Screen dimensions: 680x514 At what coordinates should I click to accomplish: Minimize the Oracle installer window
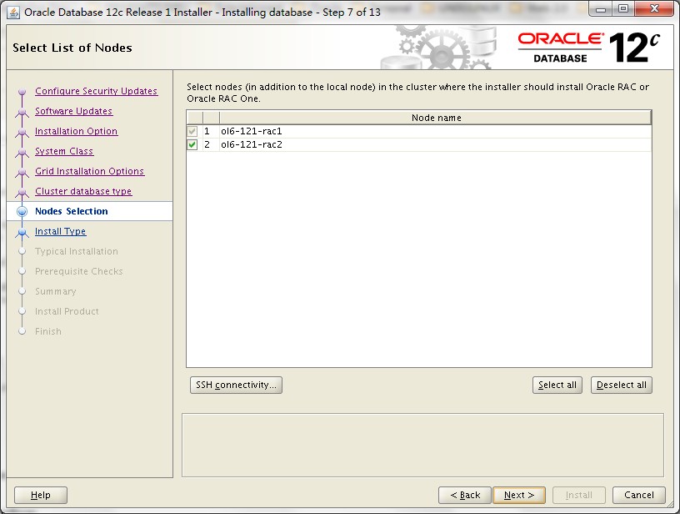pos(601,9)
